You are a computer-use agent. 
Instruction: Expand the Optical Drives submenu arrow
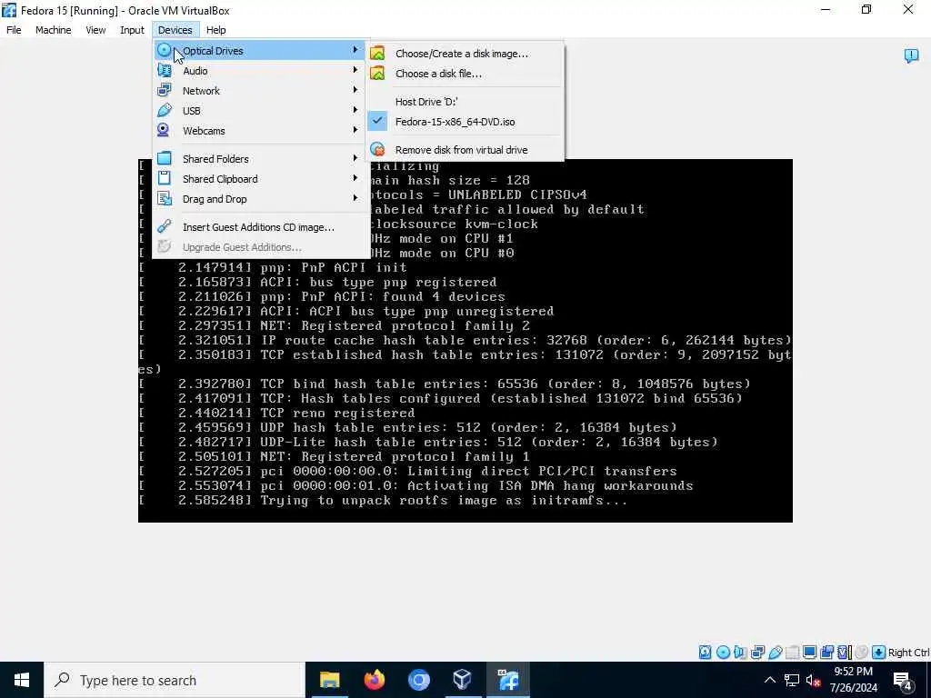coord(355,50)
